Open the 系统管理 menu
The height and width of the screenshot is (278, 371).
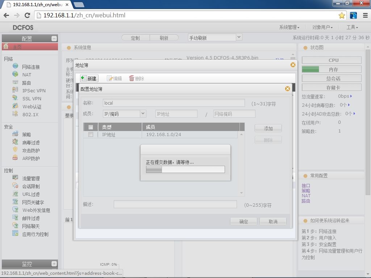pos(289,28)
